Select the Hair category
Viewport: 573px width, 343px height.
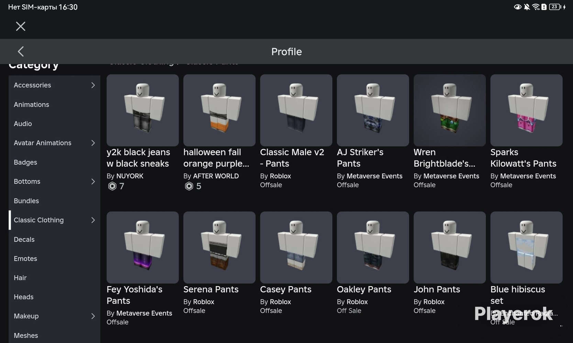(x=54, y=277)
